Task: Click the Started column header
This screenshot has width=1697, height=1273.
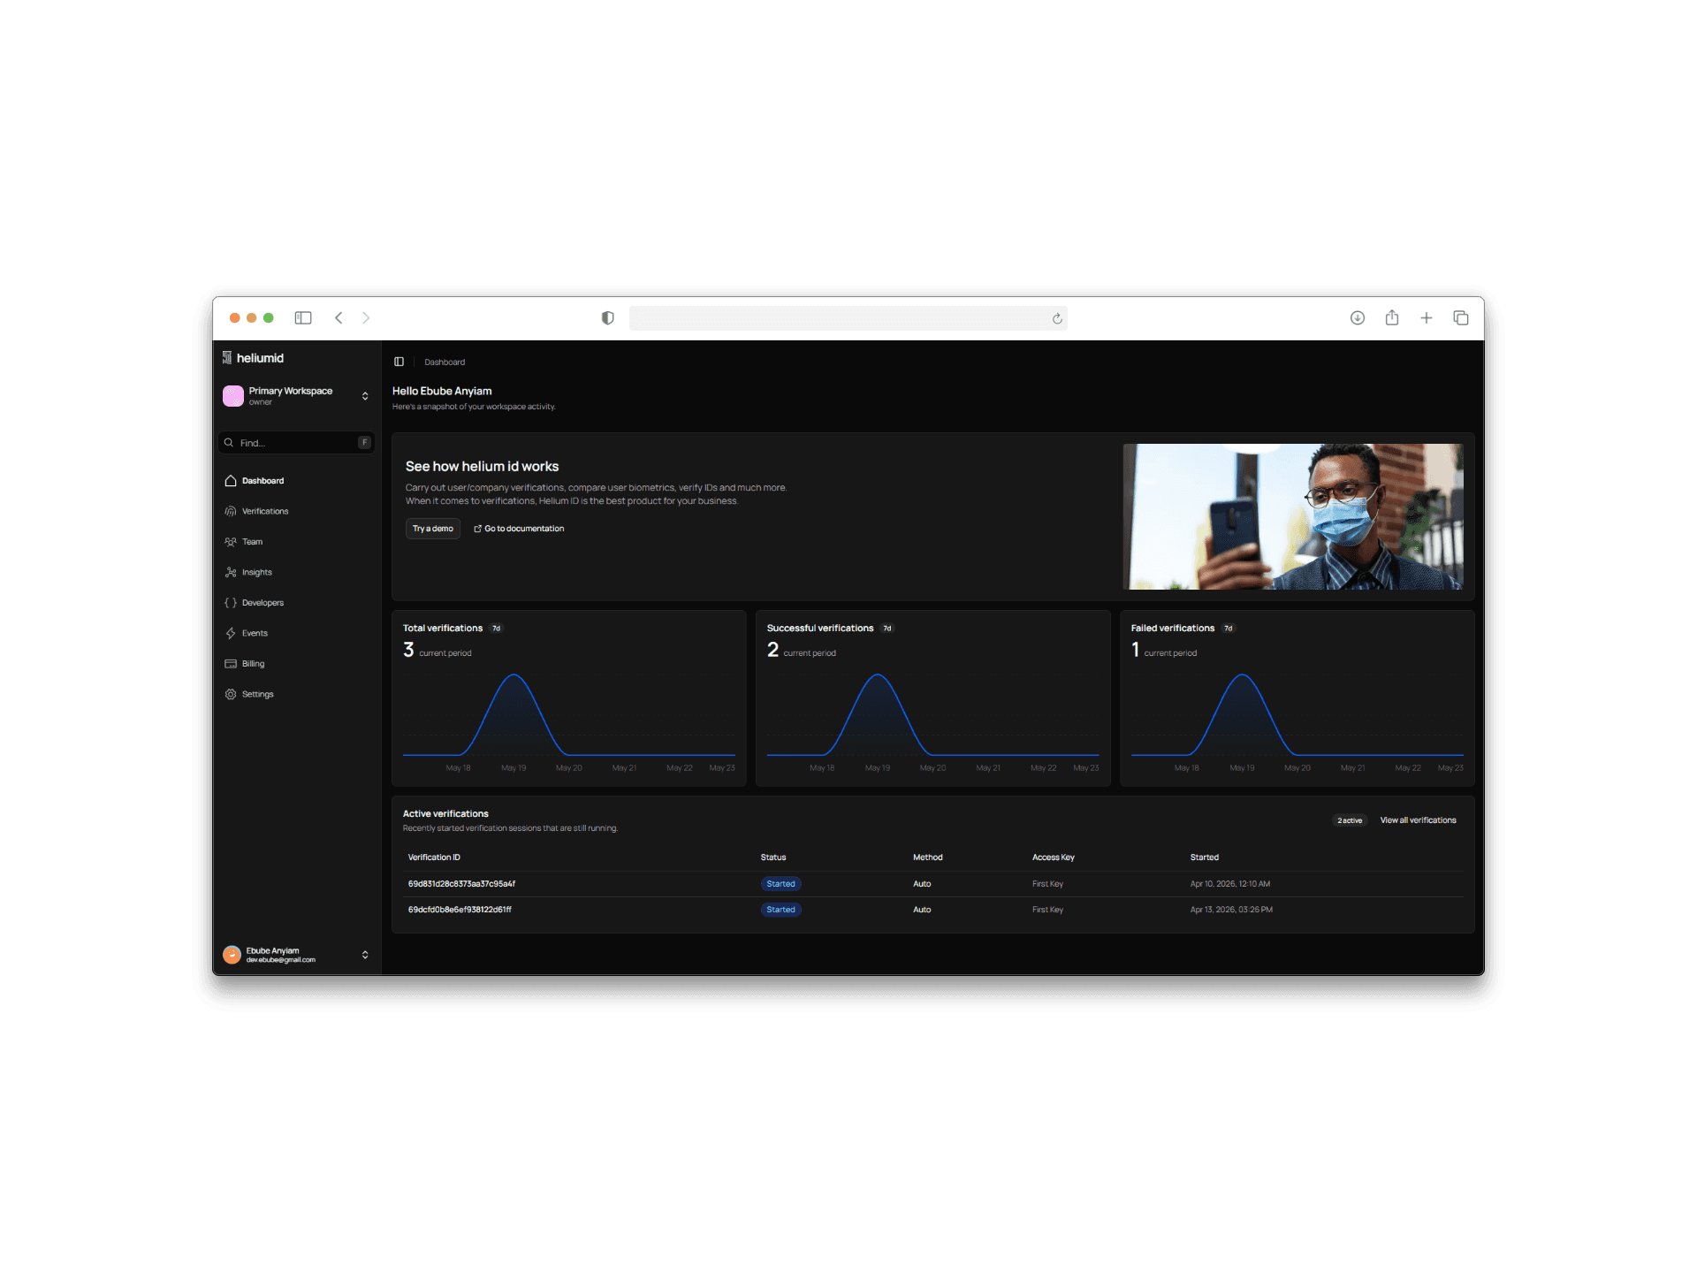Action: pyautogui.click(x=1205, y=858)
